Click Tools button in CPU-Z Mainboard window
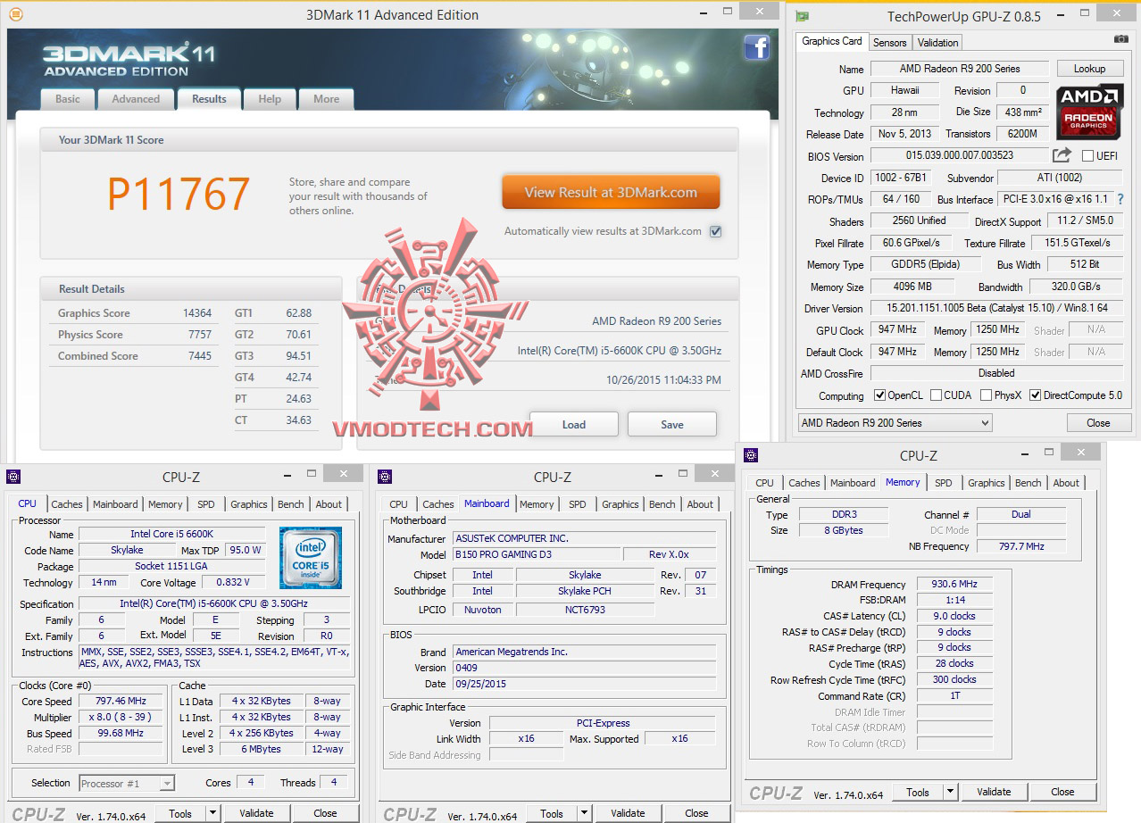 point(552,813)
